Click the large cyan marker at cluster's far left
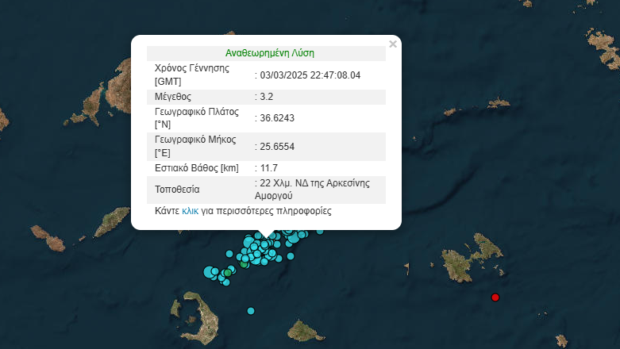The image size is (620, 349). 210,272
